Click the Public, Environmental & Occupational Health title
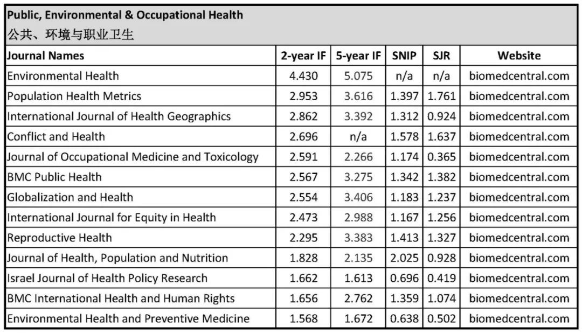Screen dimensions: 582x333 click(125, 15)
